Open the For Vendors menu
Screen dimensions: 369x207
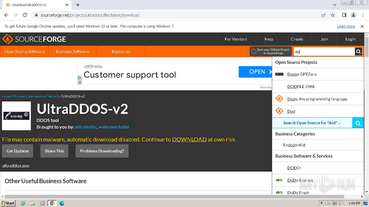pyautogui.click(x=236, y=39)
